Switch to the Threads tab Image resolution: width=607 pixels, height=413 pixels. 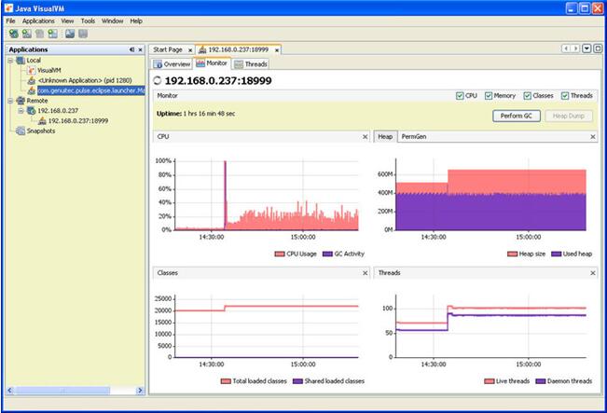pos(251,64)
